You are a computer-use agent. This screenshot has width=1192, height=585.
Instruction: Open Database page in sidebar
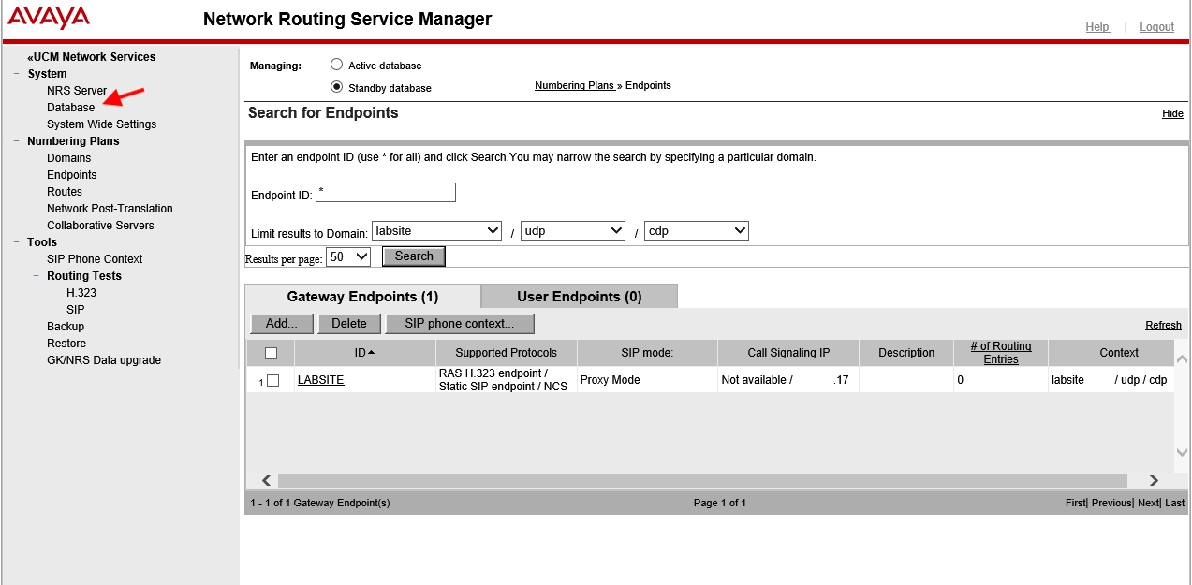[x=71, y=108]
